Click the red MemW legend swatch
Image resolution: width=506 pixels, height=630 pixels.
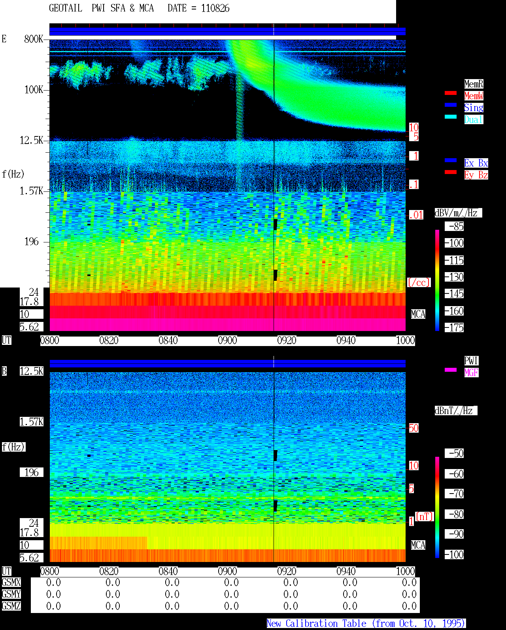point(451,93)
